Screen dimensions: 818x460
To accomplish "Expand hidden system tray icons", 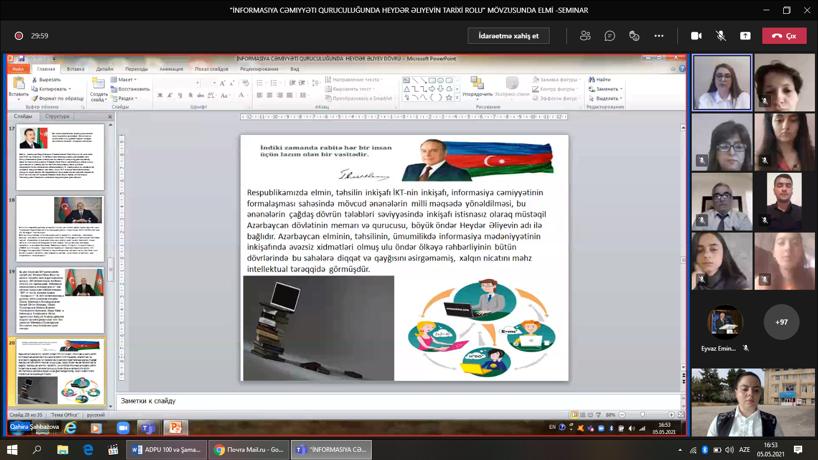I will tap(680, 450).
